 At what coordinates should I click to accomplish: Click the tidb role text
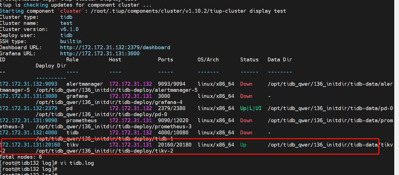coord(72,133)
